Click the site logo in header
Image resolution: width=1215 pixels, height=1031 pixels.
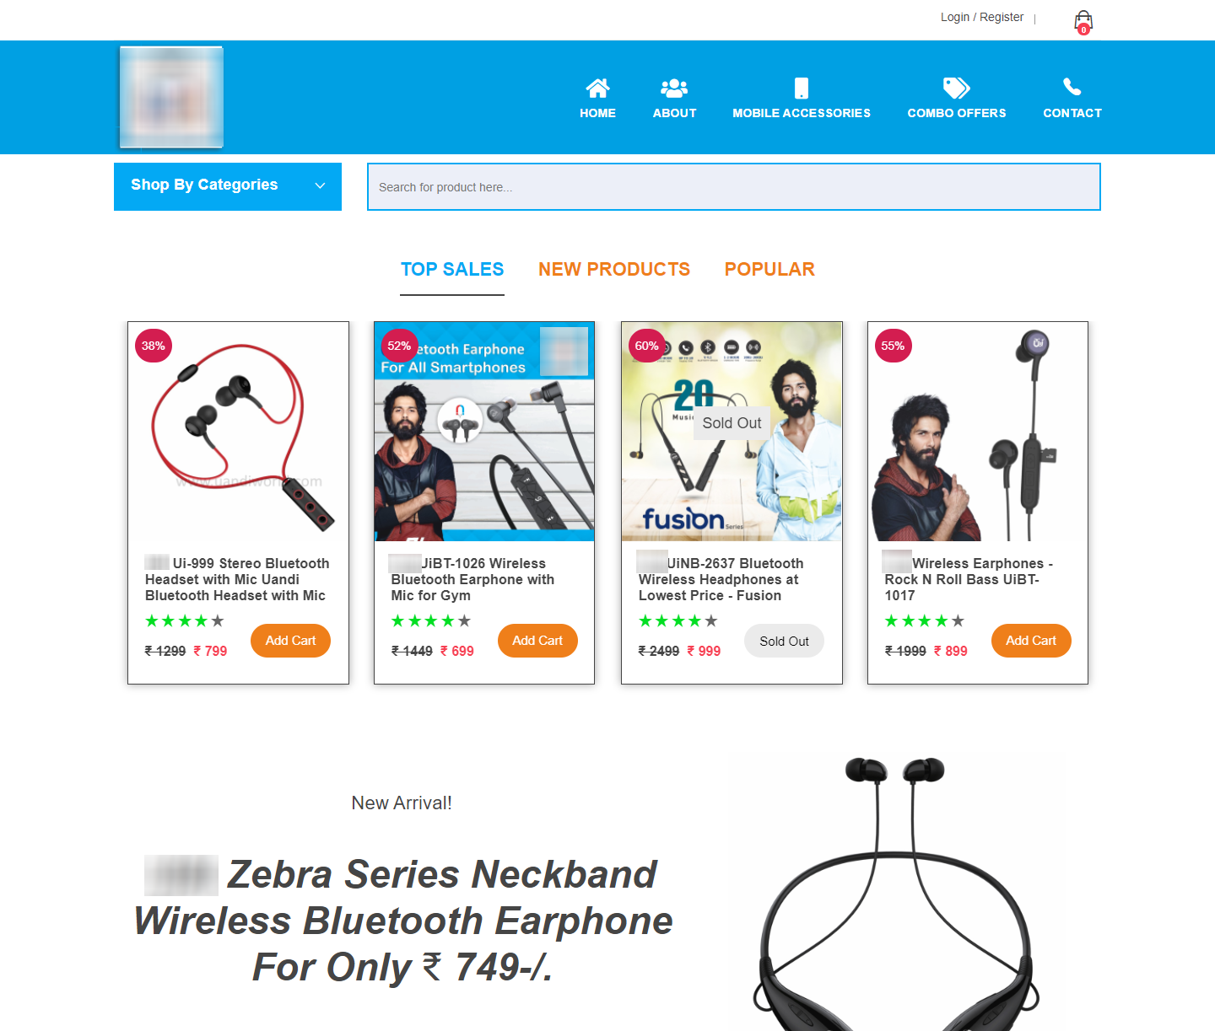(171, 97)
